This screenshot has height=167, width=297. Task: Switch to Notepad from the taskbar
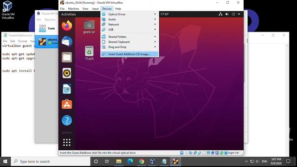164,161
